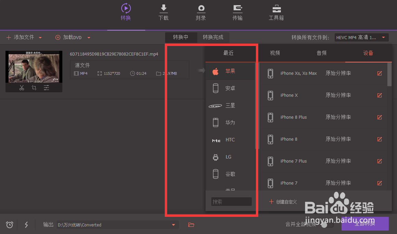397x234 pixels.
Task: Click the 1152*720 resolution value
Action: 112,73
